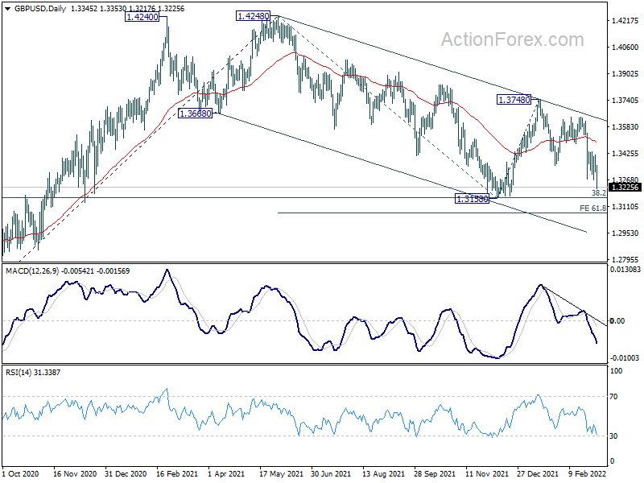Click the ActionForex.com watermark
This screenshot has height=483, width=644.
[x=513, y=39]
